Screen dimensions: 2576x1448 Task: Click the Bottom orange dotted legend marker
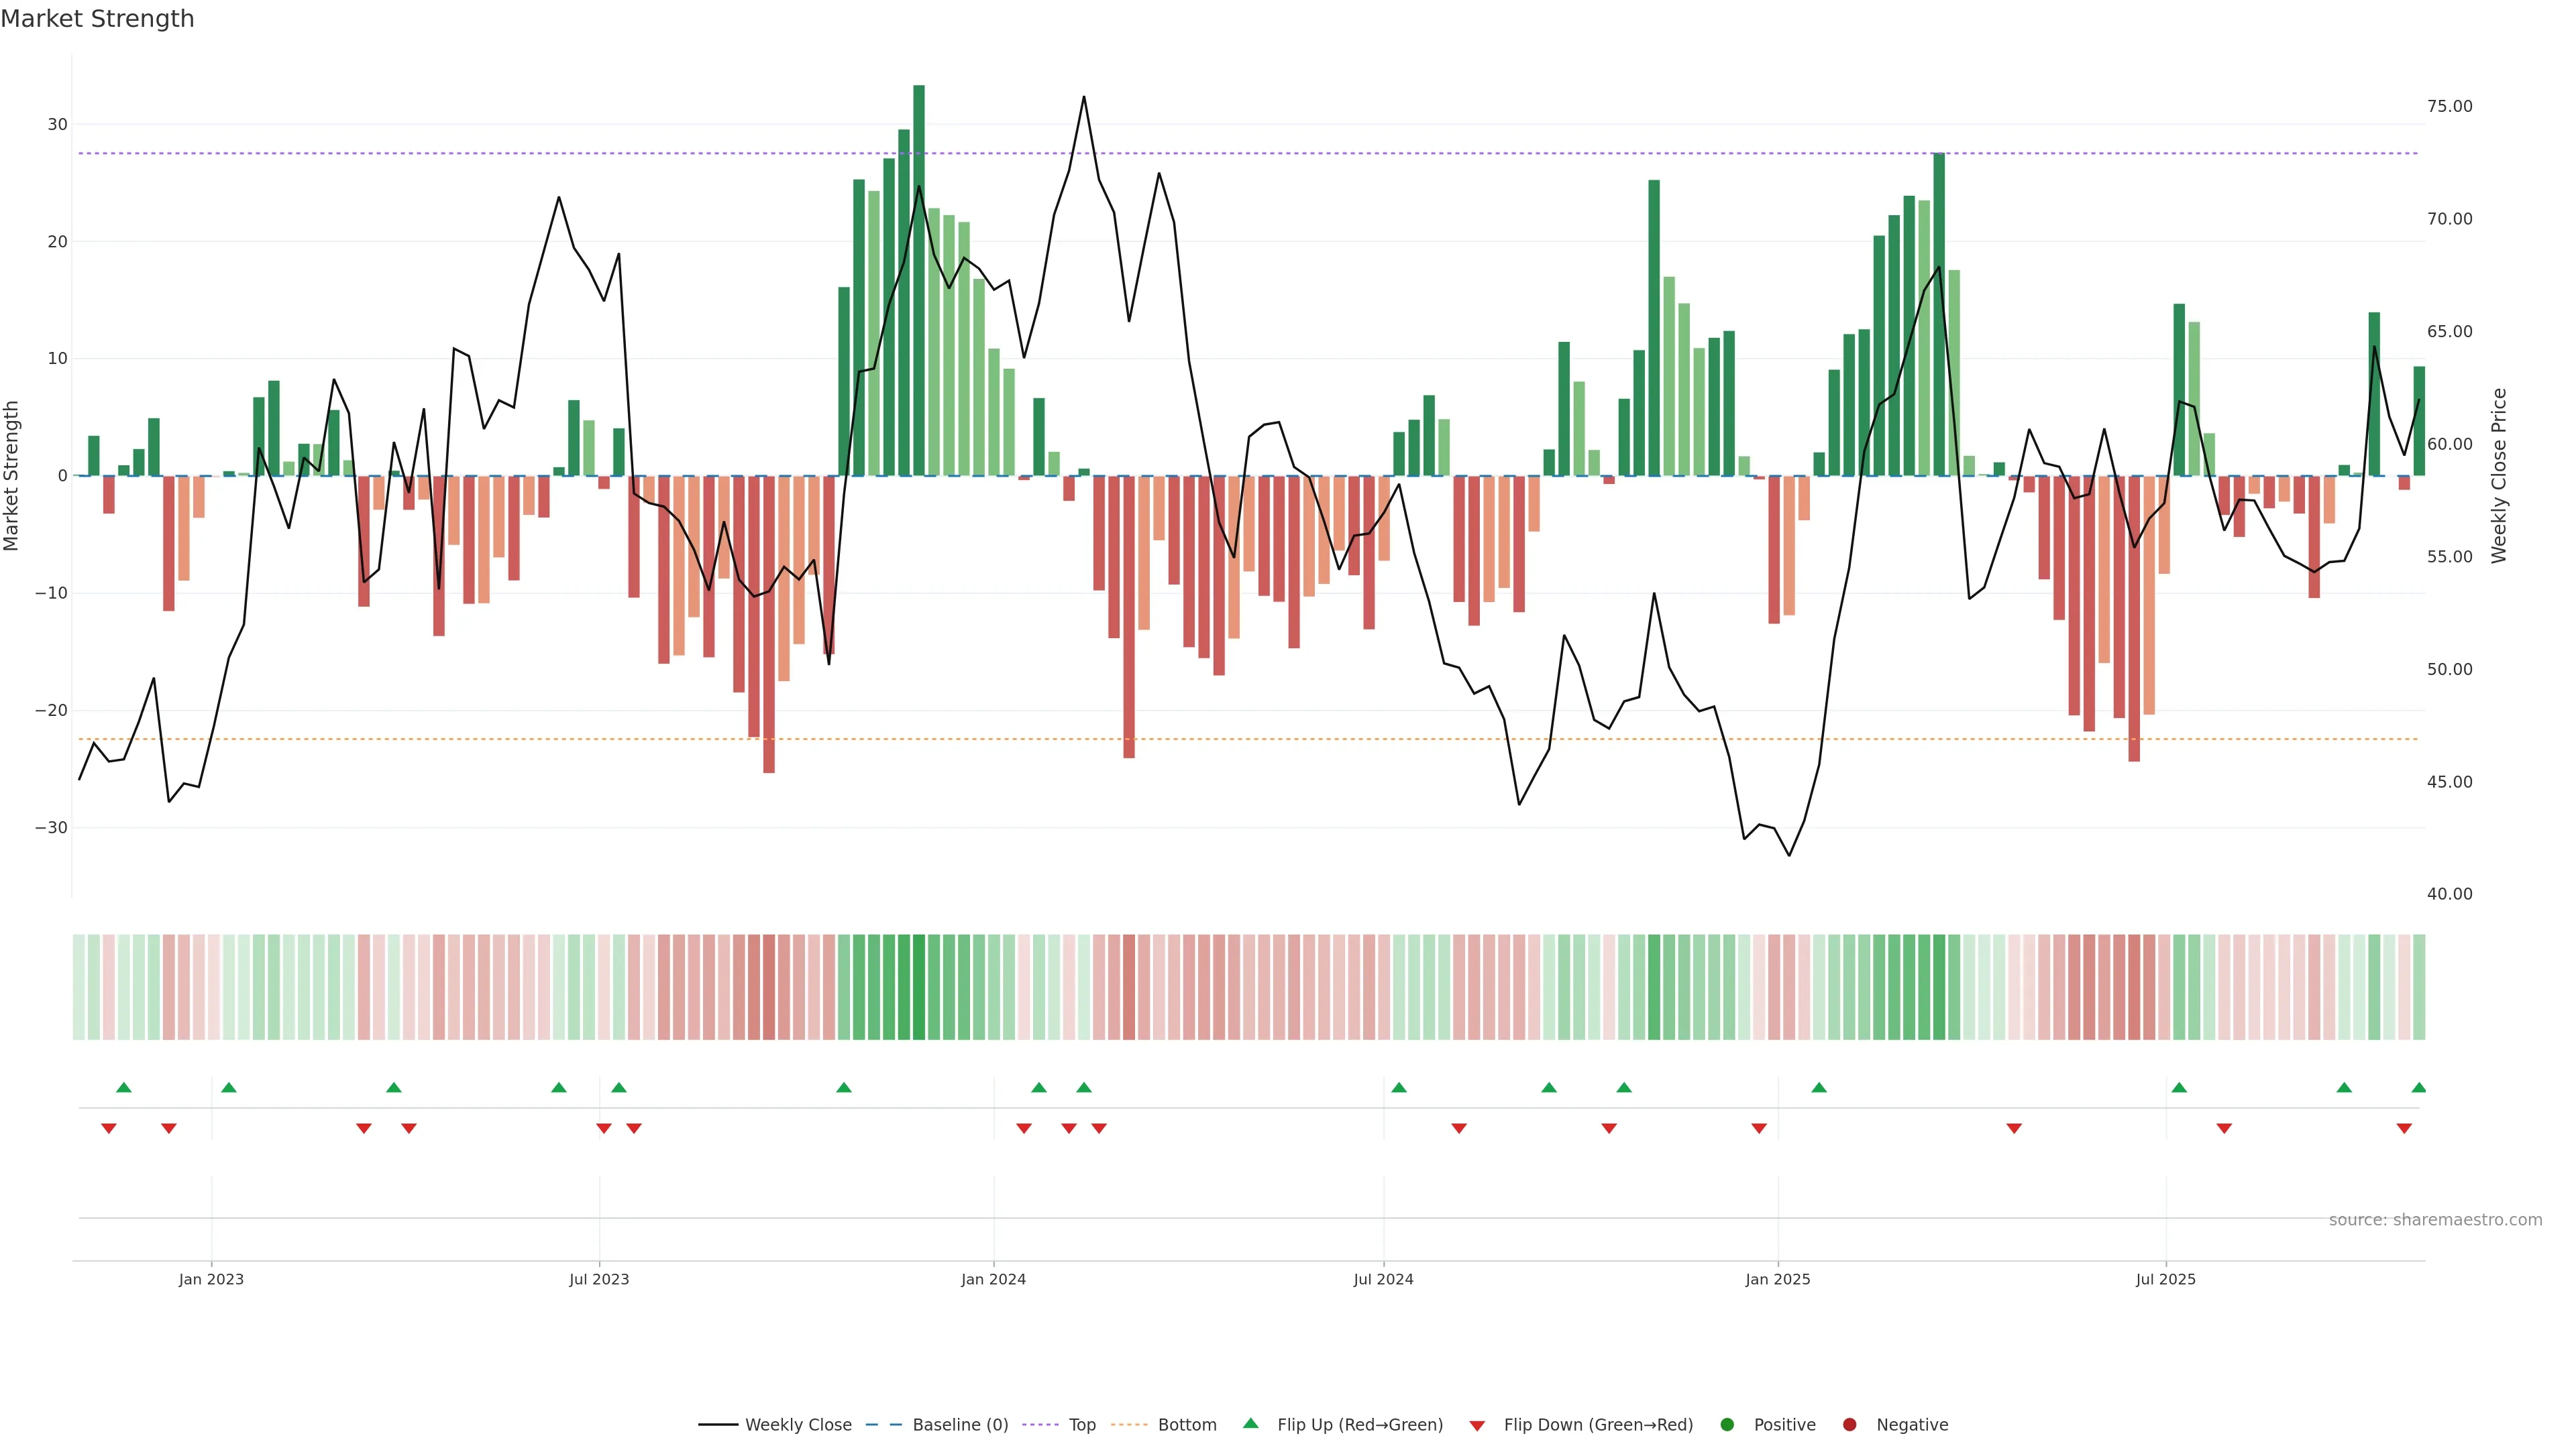pos(1129,1424)
